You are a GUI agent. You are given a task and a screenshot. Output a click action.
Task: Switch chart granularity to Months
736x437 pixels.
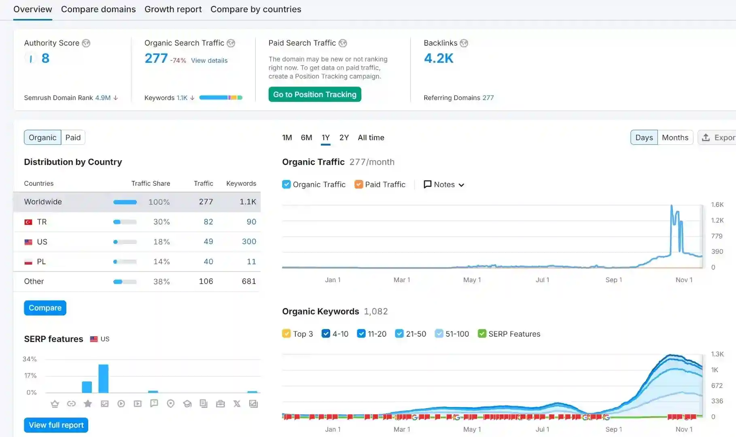pos(674,138)
